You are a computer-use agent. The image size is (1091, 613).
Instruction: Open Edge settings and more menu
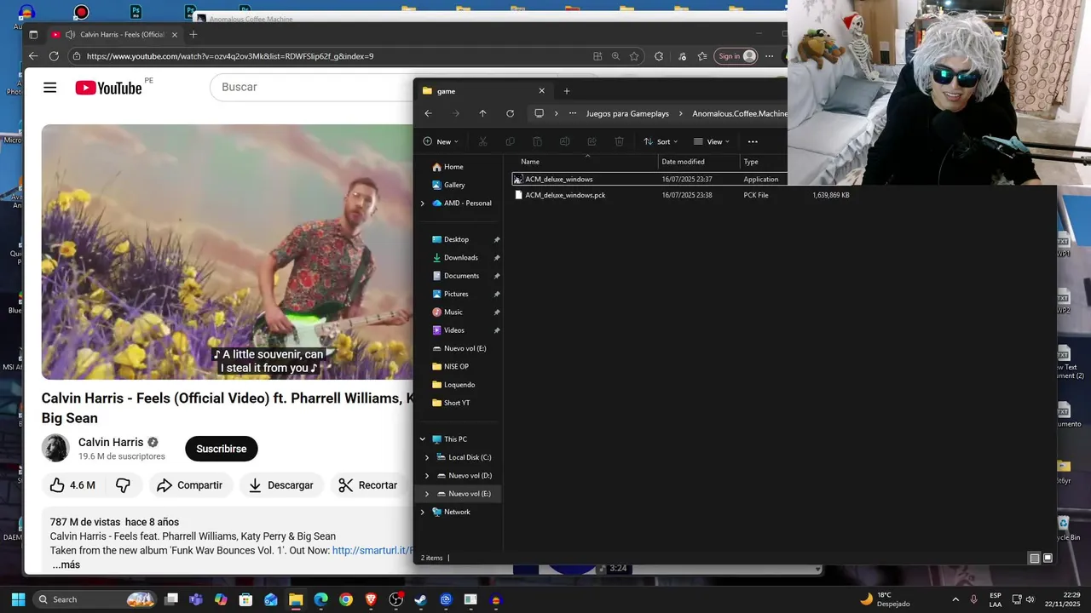pos(770,56)
